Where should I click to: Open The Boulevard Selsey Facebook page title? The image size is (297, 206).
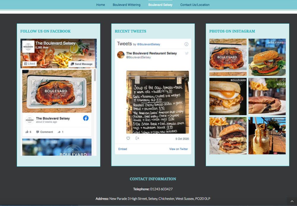(x=55, y=43)
